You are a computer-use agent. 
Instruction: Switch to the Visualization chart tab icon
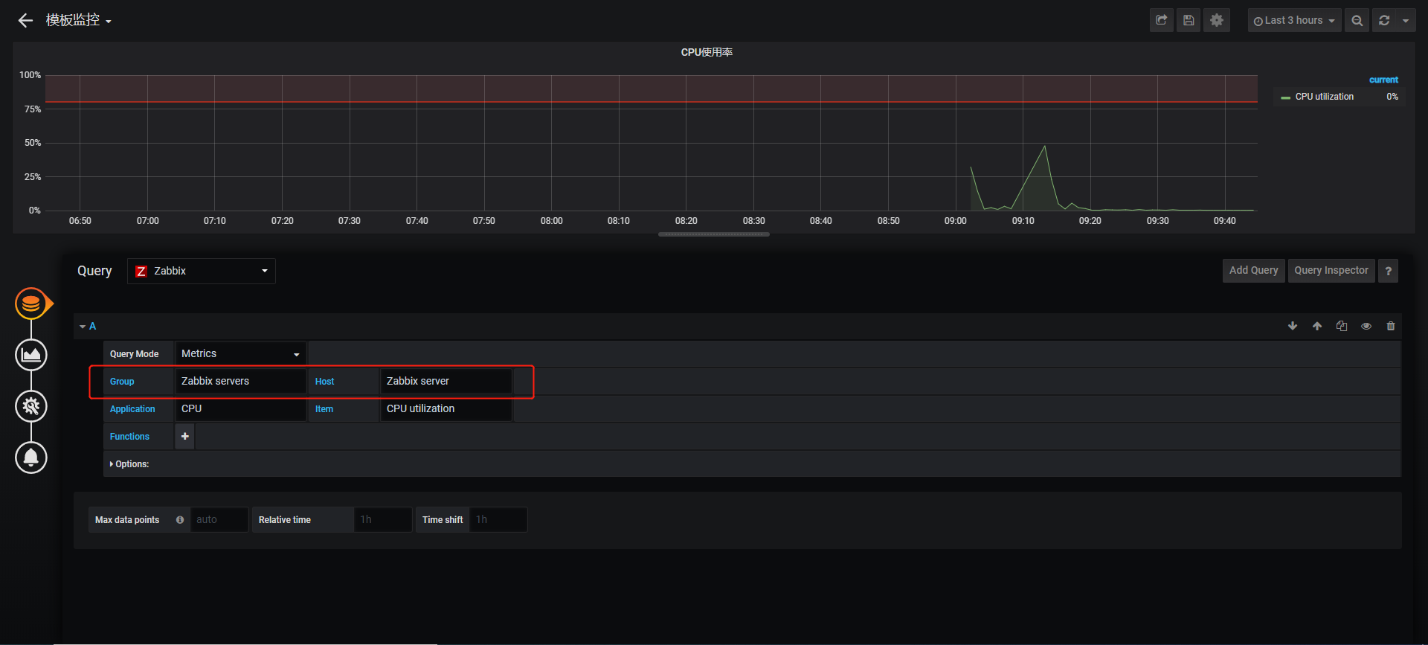31,355
